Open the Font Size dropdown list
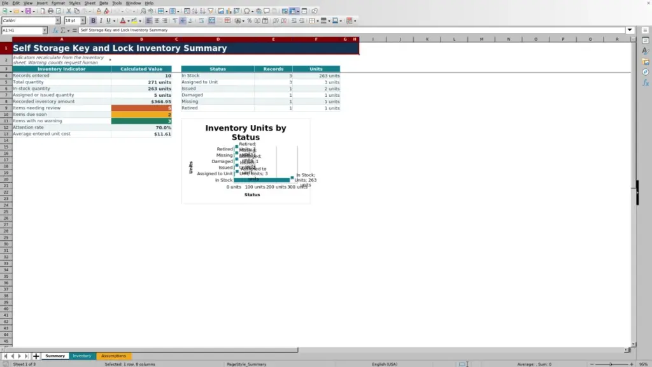The height and width of the screenshot is (367, 652). click(83, 20)
